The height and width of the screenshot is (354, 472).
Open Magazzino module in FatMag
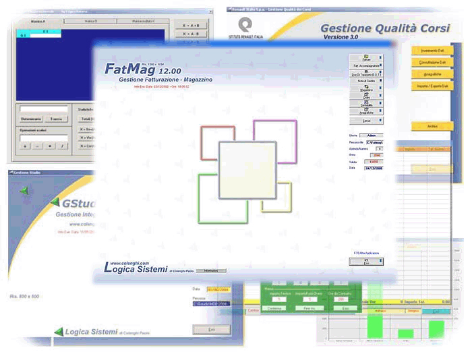[366, 88]
